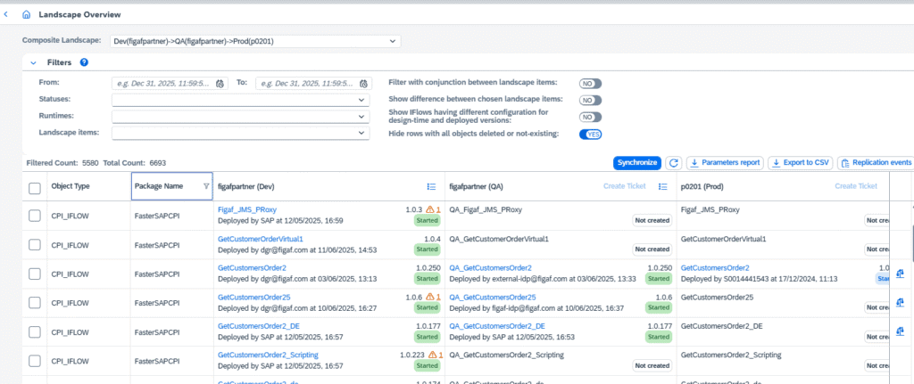
Task: Open the Composite Landscape dropdown
Action: point(255,41)
